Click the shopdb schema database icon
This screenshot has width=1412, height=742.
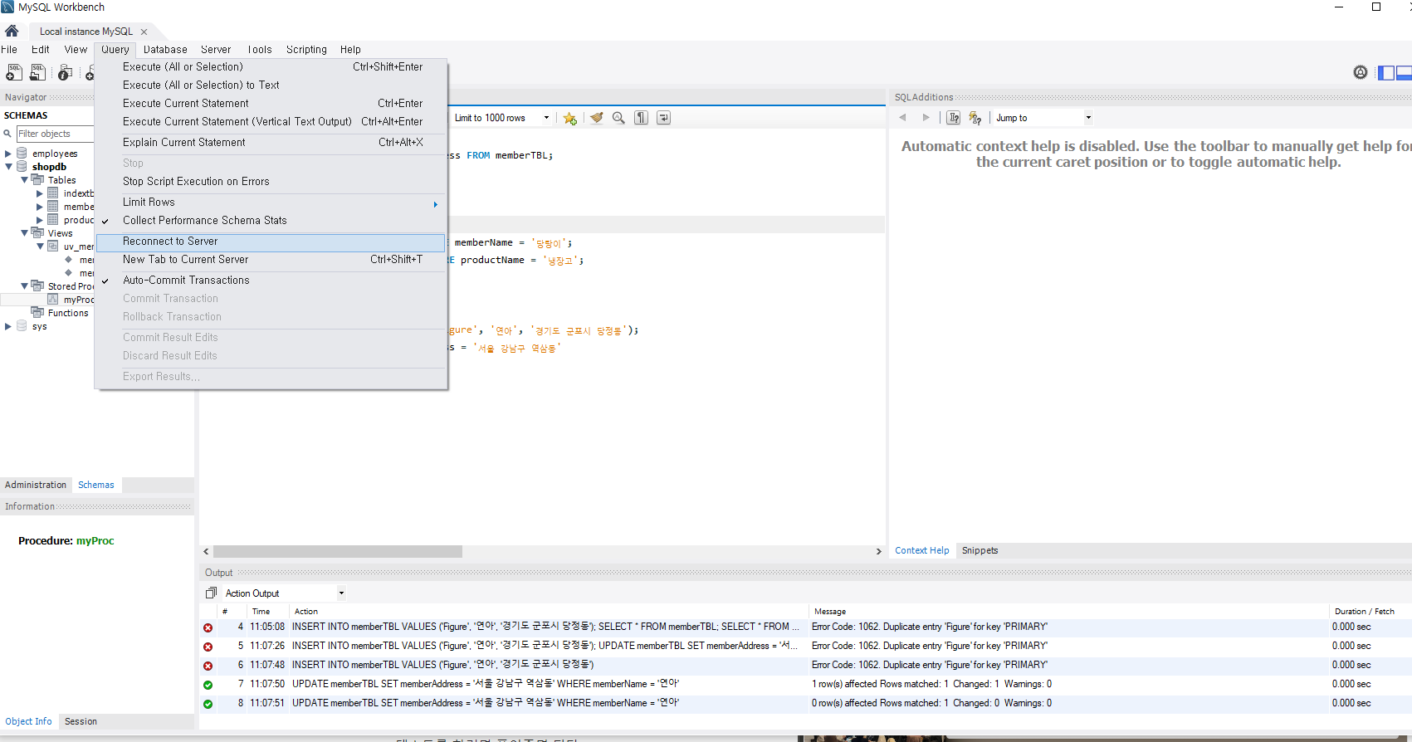pyautogui.click(x=22, y=167)
